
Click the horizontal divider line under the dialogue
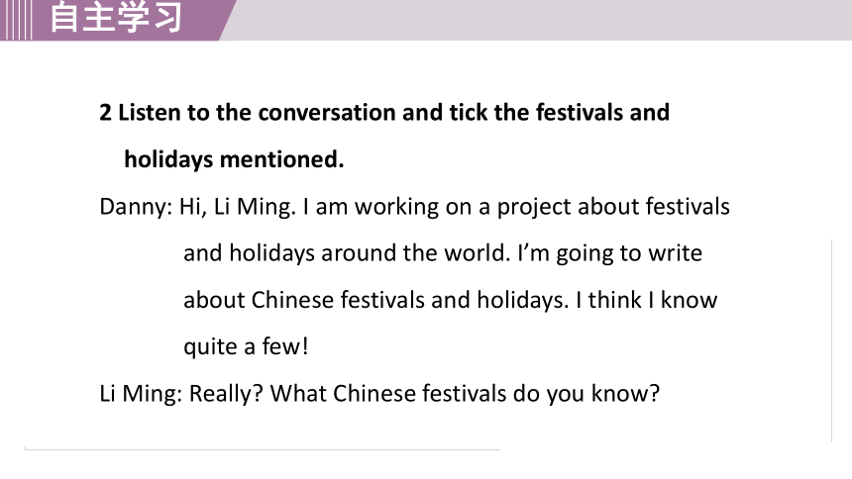(262, 449)
